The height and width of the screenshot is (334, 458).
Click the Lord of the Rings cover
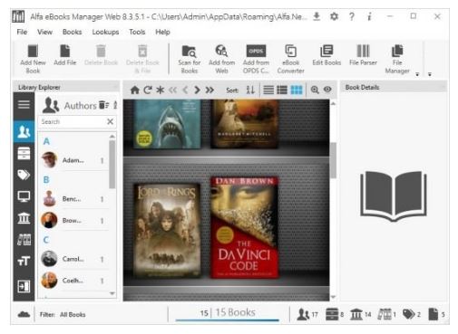click(x=167, y=230)
